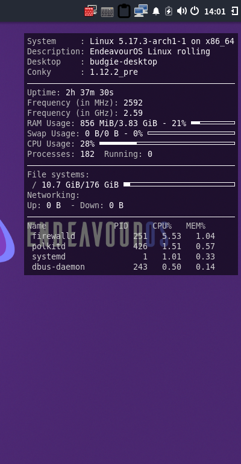Screen dimensions: 241x464
Task: Open the network connections icon
Action: tap(141, 11)
